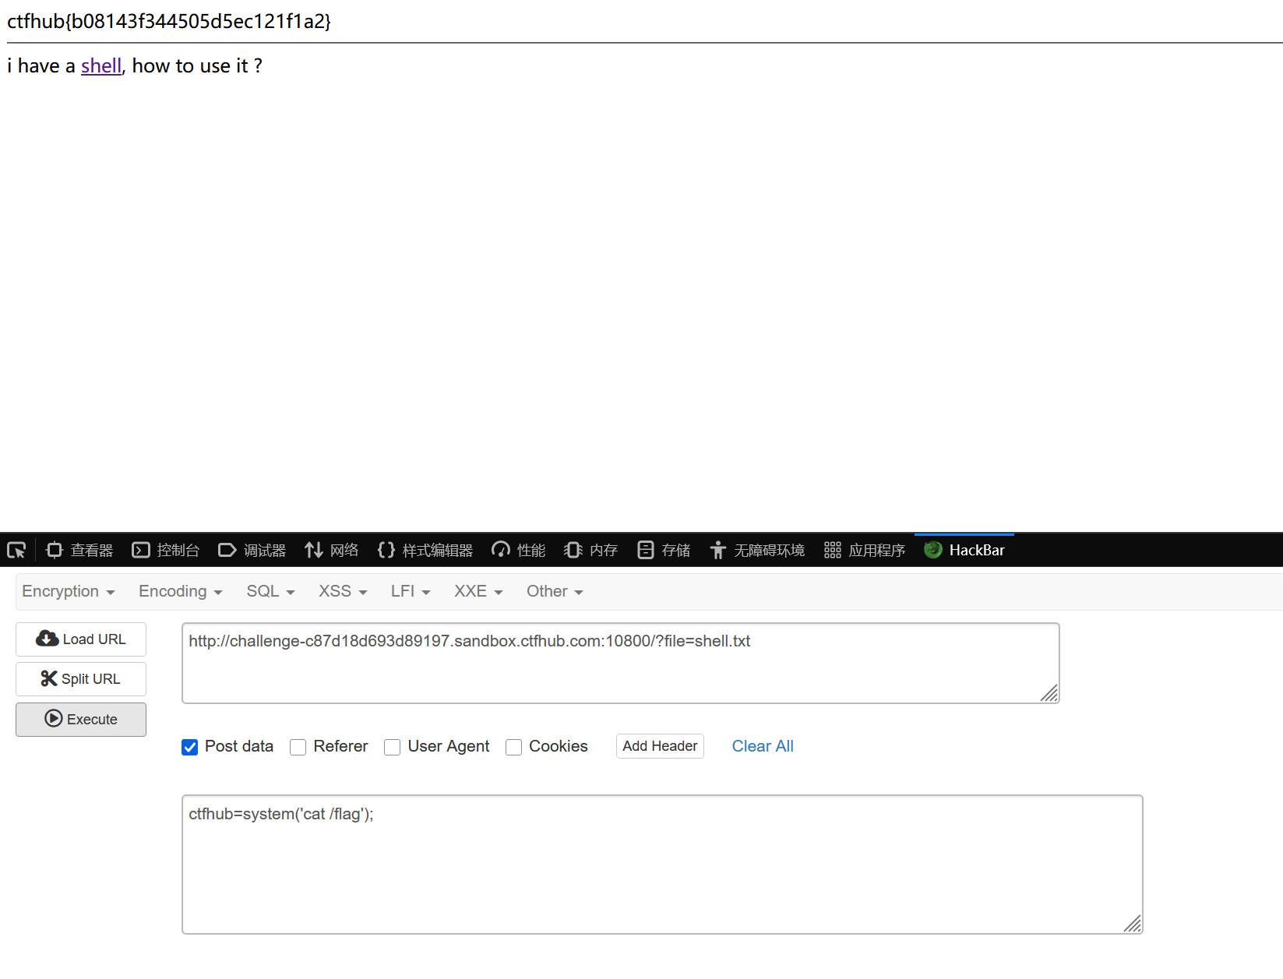Switch to the HackBar tab
The height and width of the screenshot is (979, 1283).
pos(964,550)
